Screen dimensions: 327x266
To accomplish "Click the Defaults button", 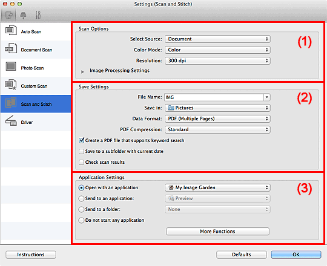I will [x=241, y=255].
